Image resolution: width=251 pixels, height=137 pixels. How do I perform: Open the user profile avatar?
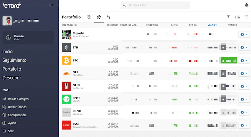click(7, 21)
